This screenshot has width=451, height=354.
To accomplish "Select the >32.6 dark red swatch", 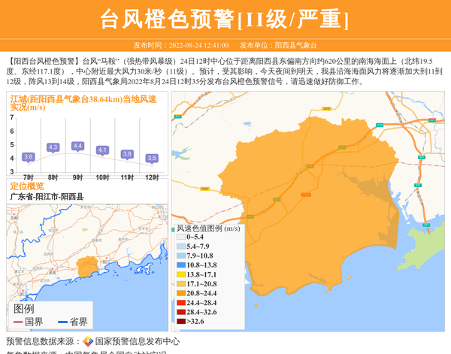I will coord(181,322).
